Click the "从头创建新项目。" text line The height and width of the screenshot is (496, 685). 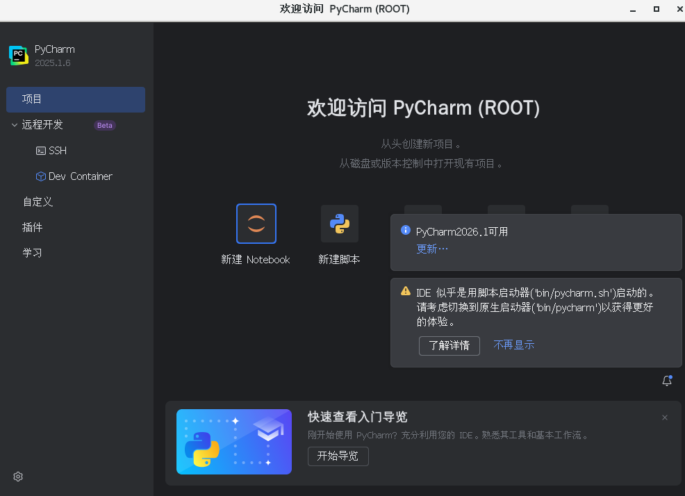click(x=421, y=144)
